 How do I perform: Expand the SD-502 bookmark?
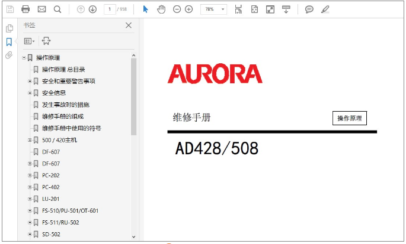pos(30,235)
